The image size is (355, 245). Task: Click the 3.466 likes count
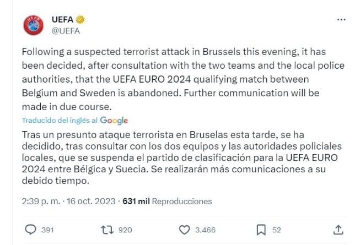(206, 229)
